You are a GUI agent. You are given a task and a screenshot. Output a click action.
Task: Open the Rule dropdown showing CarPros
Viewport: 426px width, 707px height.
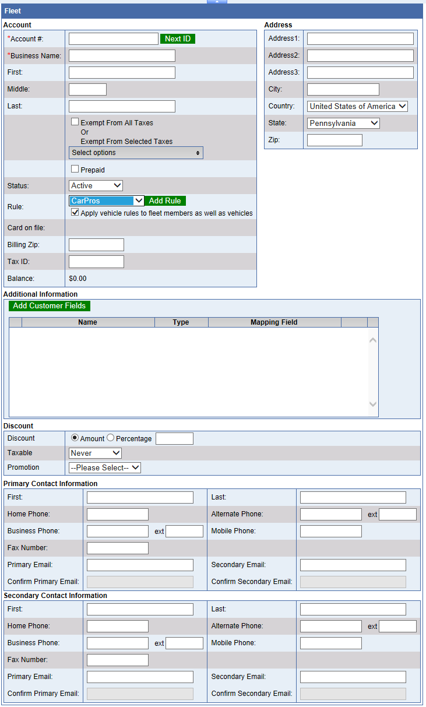point(106,201)
